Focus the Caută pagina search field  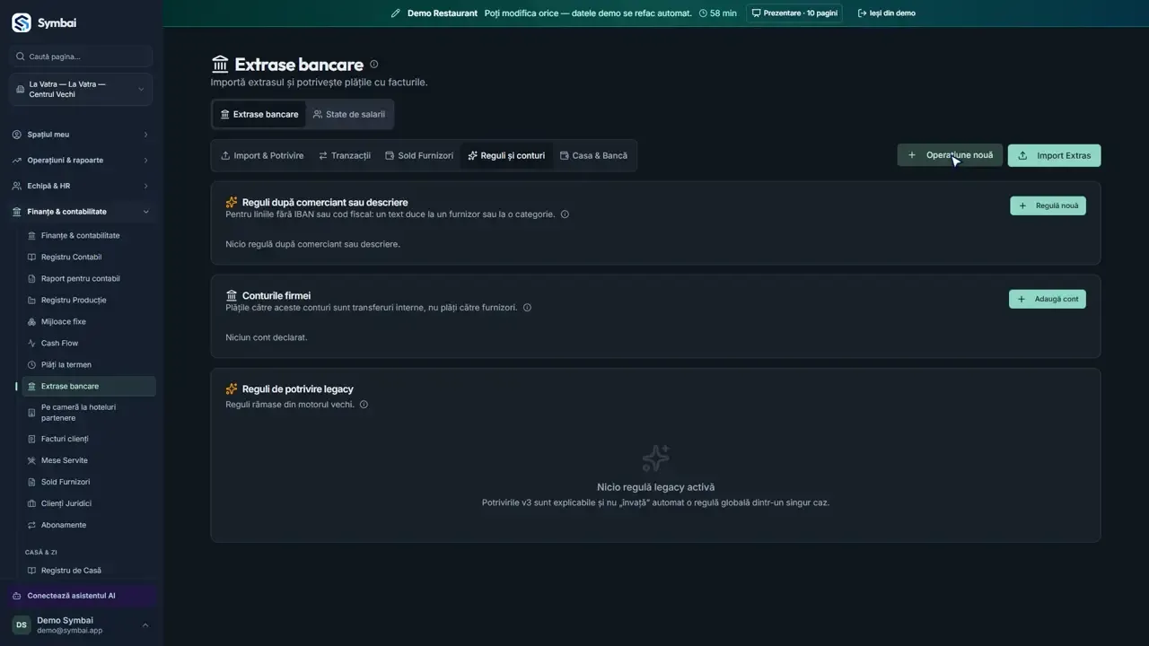pyautogui.click(x=81, y=57)
